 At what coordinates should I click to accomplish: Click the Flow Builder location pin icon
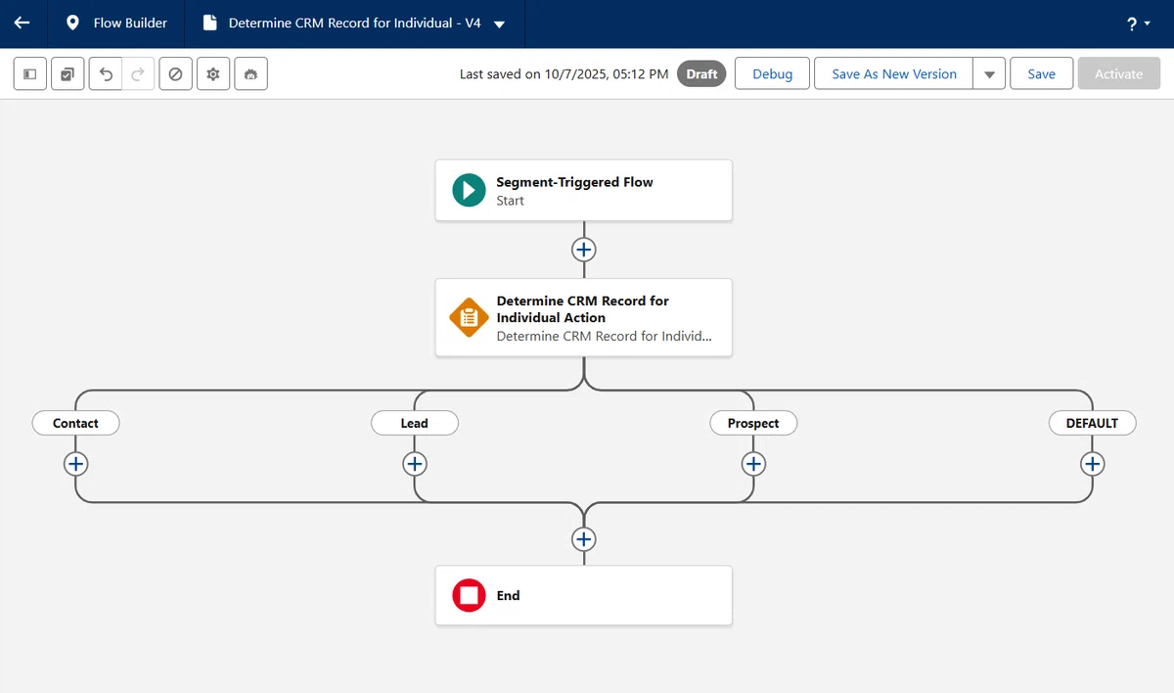(72, 23)
